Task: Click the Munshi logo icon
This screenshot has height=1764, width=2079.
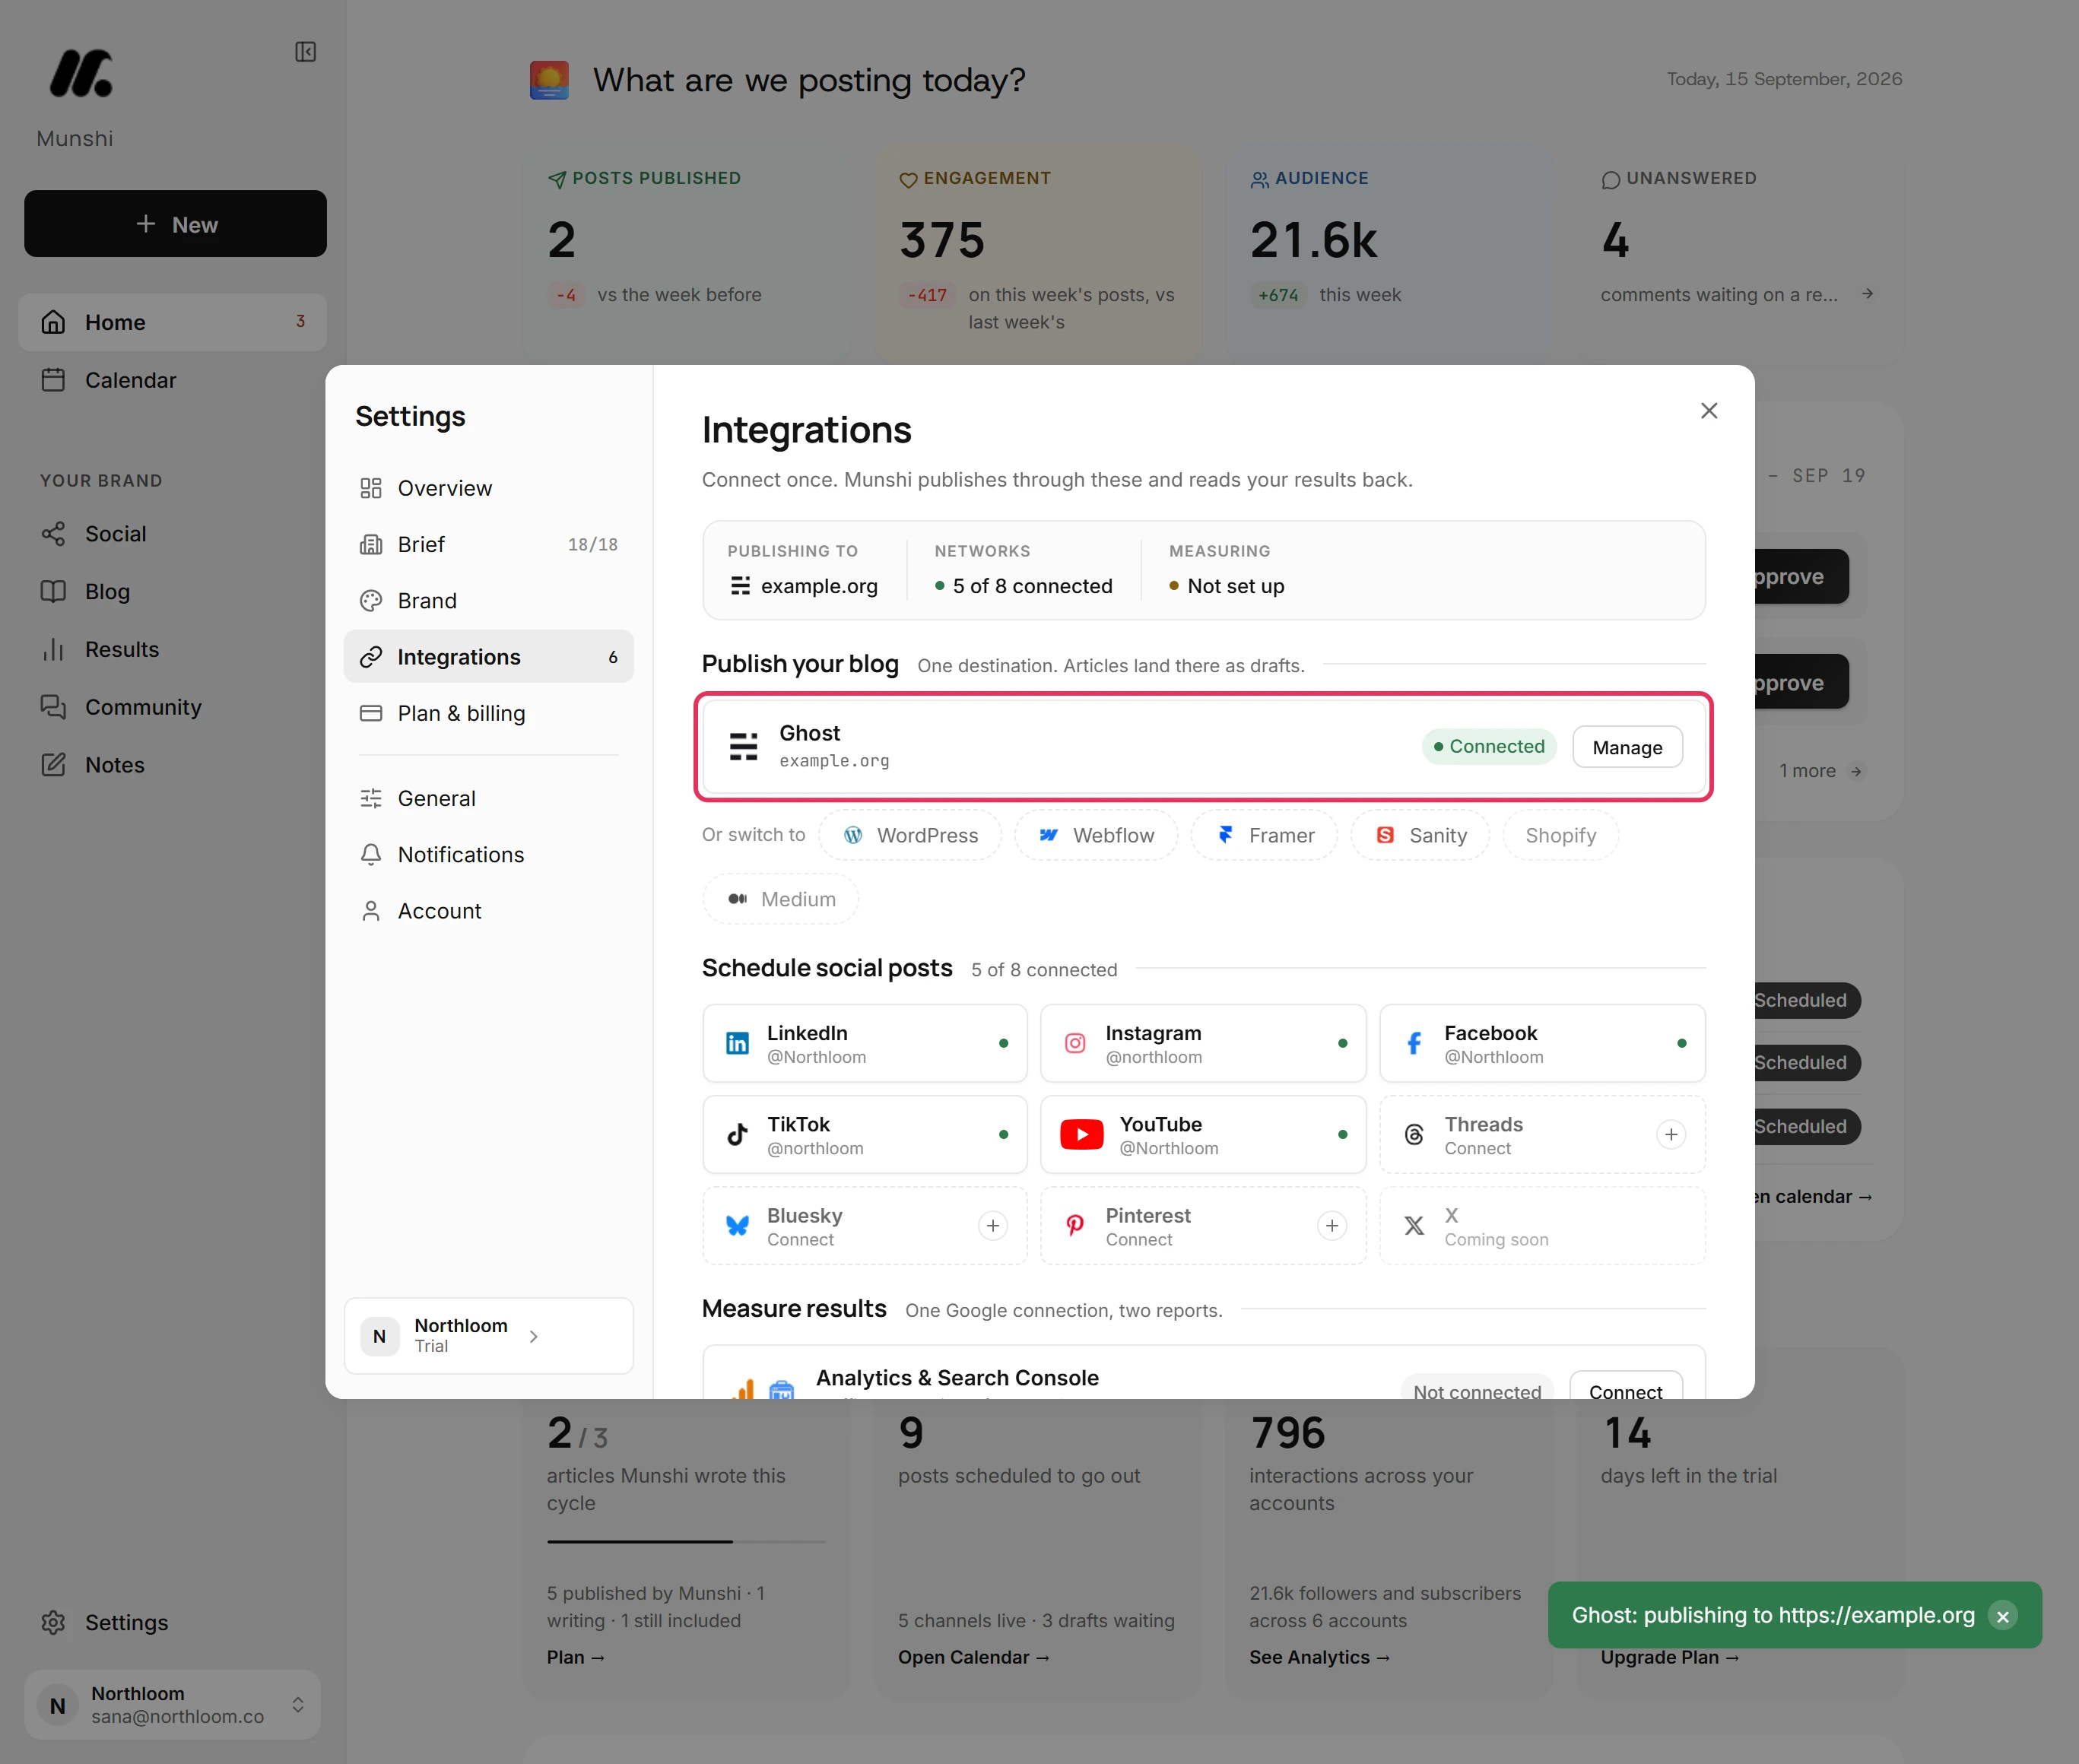Action: 81,73
